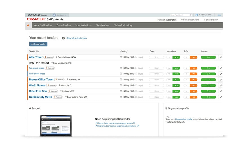Click Pre-award phase orange RFI badge
The height and width of the screenshot is (150, 248).
194,68
